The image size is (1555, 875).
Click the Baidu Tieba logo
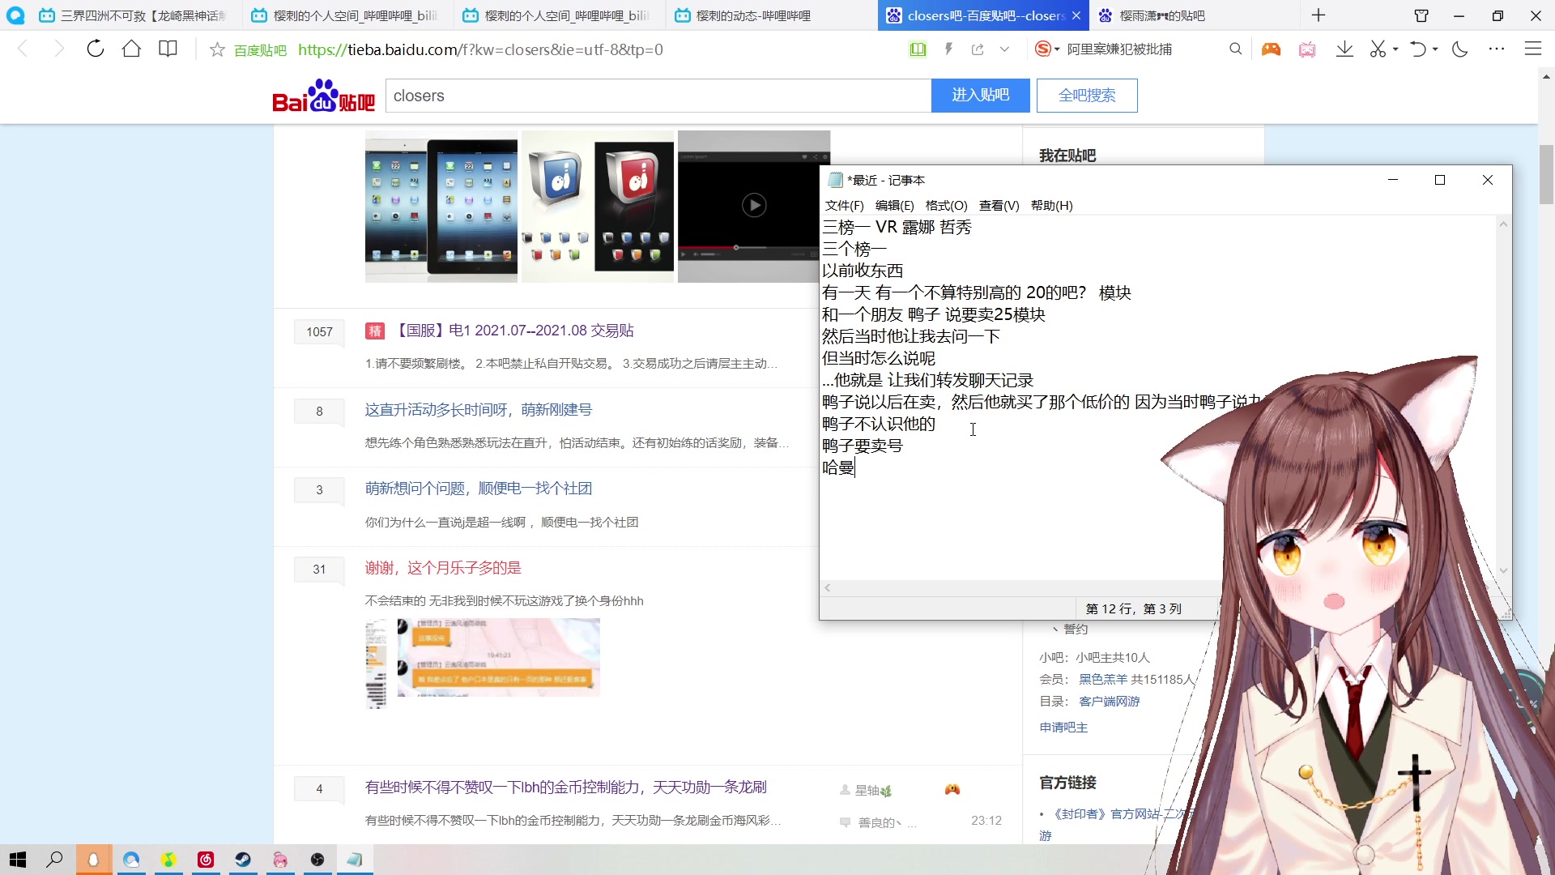tap(323, 96)
